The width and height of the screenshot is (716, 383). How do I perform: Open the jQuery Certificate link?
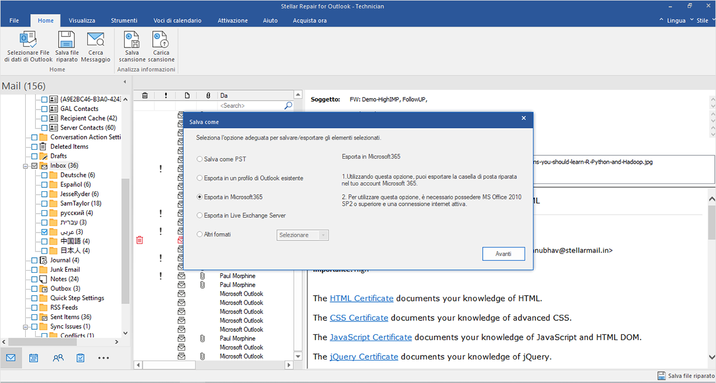click(x=364, y=356)
